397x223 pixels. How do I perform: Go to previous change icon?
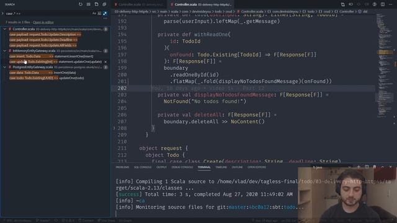tap(350, 4)
